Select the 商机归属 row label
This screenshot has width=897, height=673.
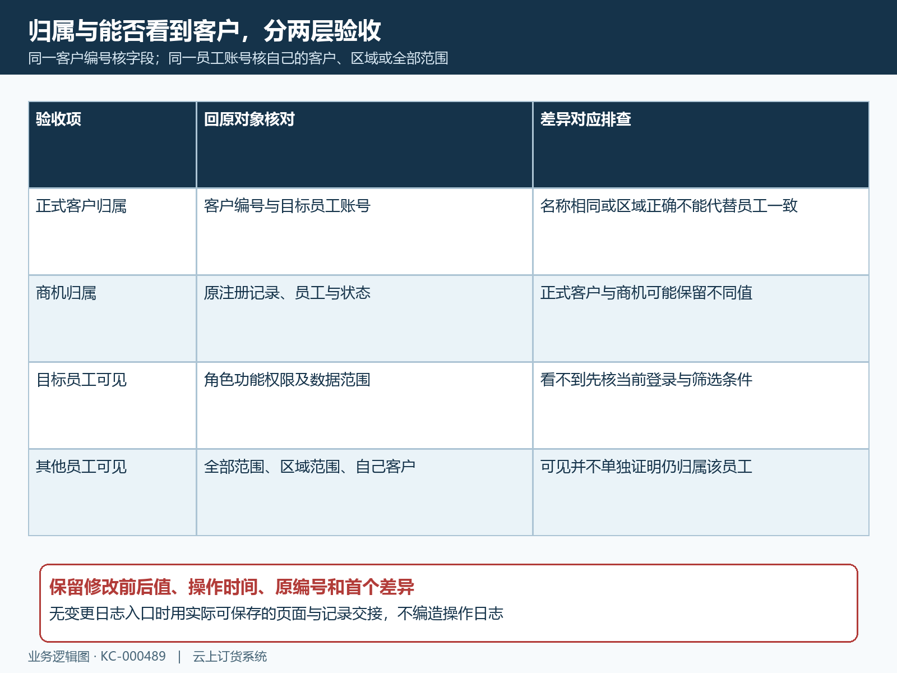[66, 293]
